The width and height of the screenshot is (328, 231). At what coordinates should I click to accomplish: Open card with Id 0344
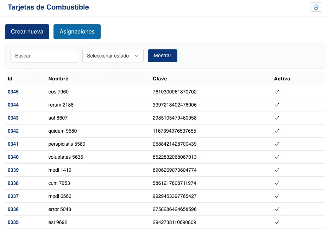coord(13,105)
